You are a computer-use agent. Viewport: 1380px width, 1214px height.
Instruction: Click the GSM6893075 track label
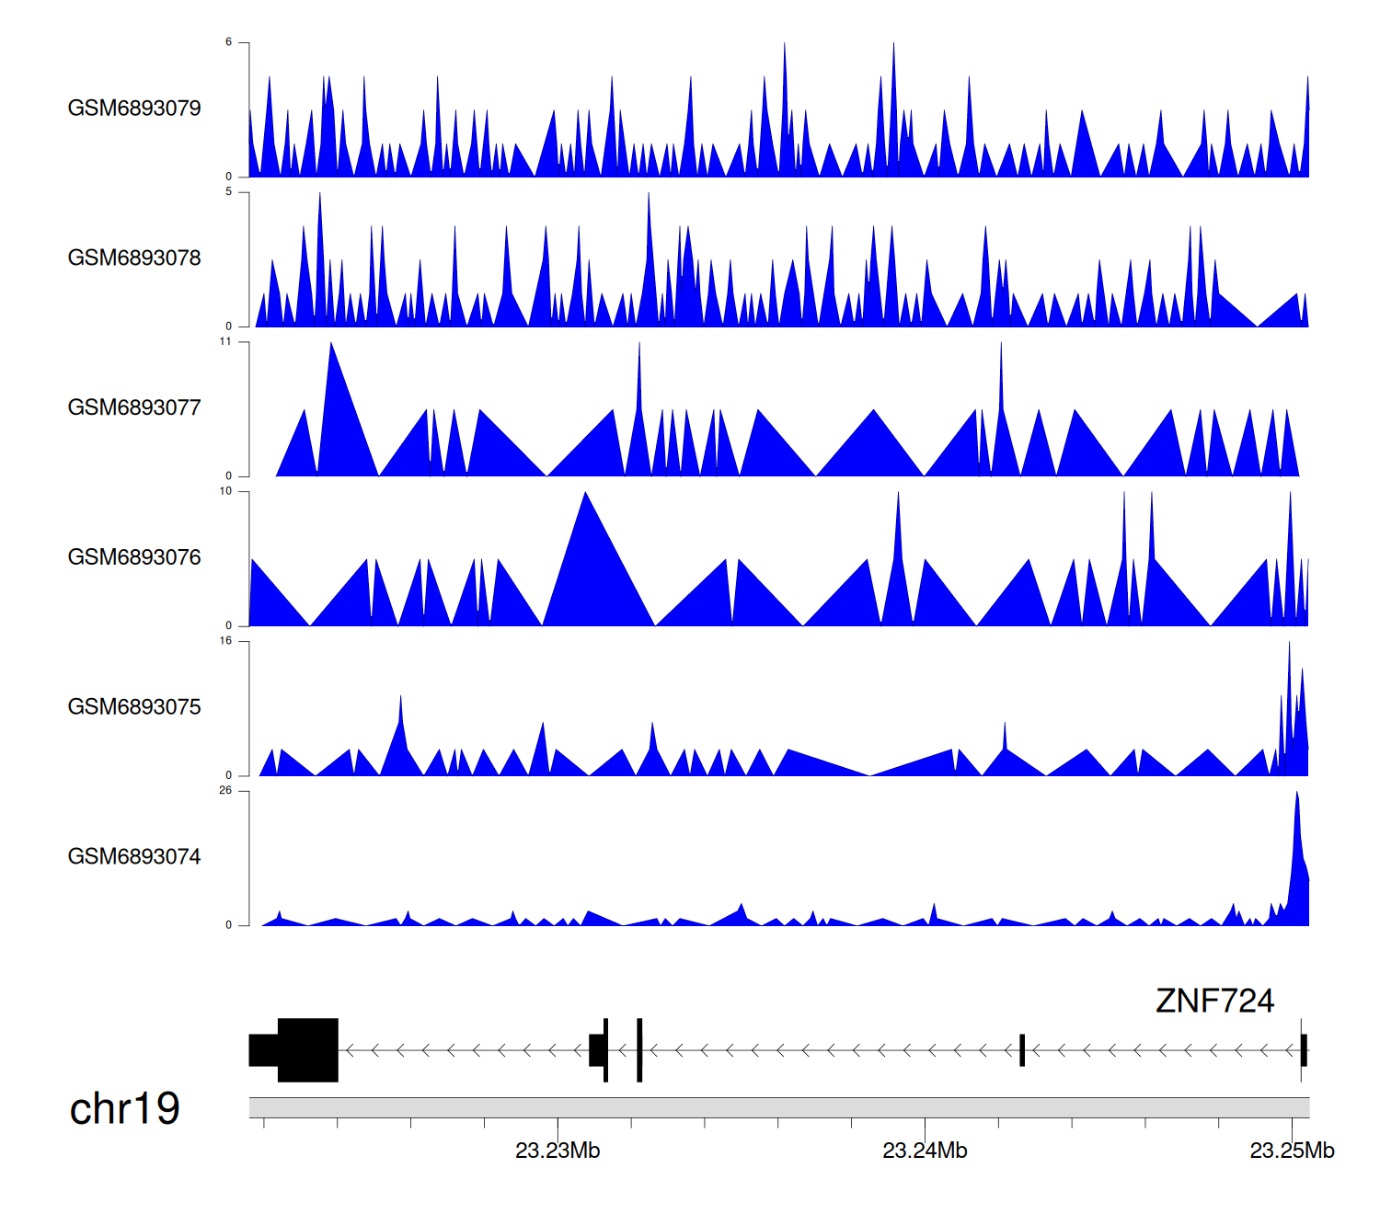pos(134,707)
